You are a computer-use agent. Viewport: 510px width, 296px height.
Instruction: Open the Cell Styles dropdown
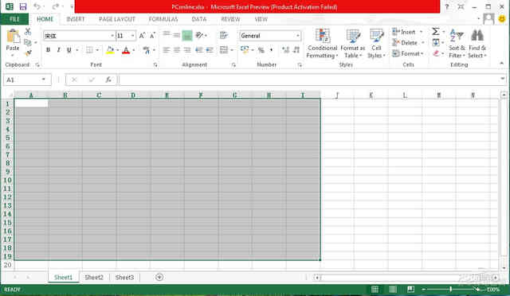[x=376, y=44]
